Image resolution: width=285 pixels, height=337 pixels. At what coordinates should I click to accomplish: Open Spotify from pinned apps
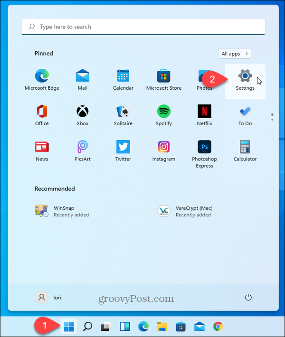click(164, 115)
